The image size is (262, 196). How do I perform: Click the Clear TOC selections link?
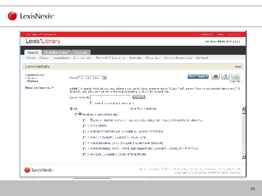pos(143,109)
